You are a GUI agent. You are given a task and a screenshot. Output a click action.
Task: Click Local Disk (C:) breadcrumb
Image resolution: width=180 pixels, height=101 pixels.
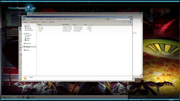[41, 19]
